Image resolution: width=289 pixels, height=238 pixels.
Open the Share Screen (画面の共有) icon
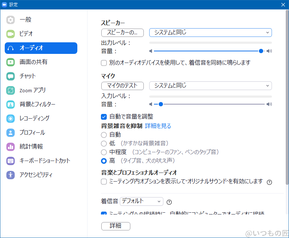[x=11, y=62]
